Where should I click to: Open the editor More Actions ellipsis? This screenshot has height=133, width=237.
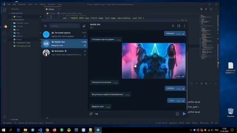216,9
